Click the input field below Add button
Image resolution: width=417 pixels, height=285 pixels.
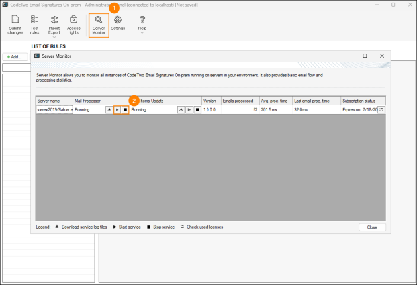(17, 68)
